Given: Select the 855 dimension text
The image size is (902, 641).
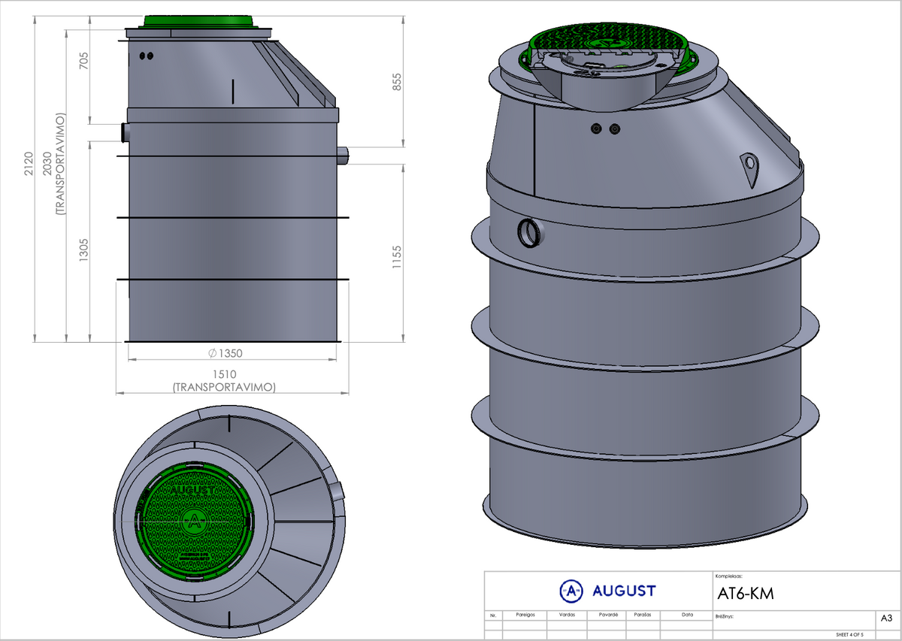Looking at the screenshot, I should (398, 83).
